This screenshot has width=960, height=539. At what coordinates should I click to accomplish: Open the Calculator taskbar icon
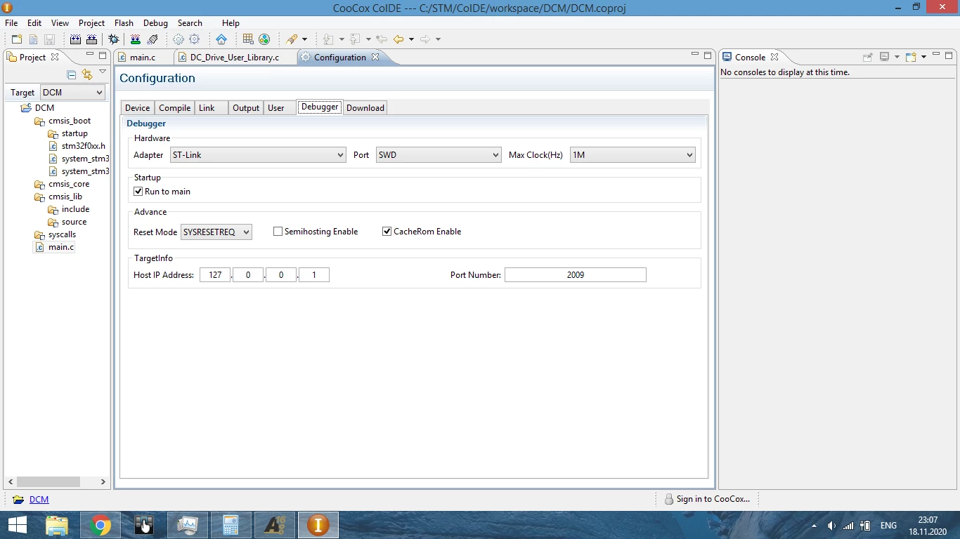pyautogui.click(x=231, y=525)
